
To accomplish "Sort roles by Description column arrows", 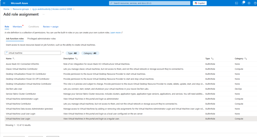I will point(76,58).
